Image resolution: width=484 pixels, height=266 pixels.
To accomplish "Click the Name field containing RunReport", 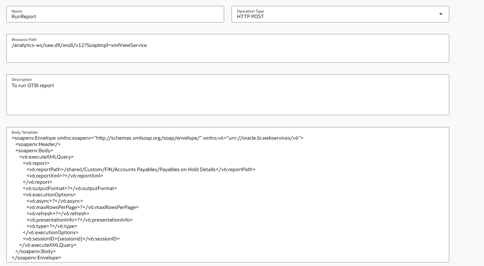I will coord(115,14).
